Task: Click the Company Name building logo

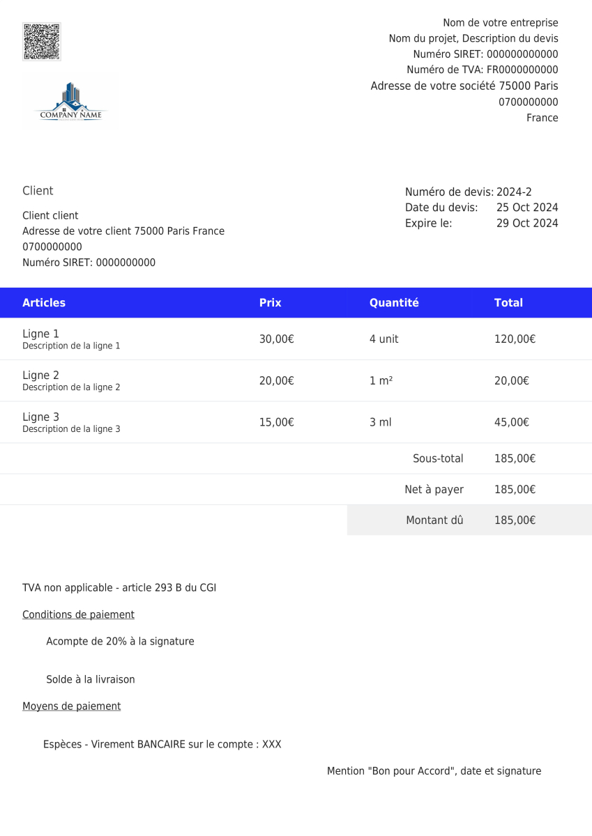Action: (70, 103)
